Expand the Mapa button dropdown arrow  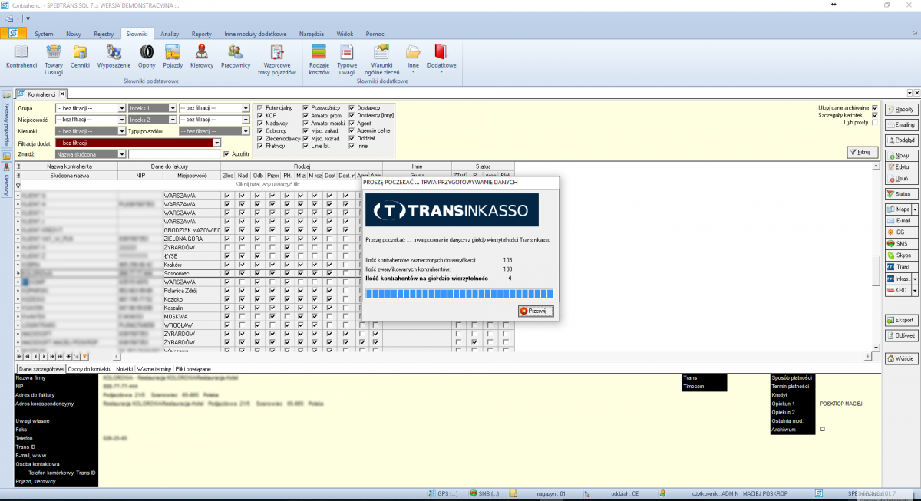tap(914, 209)
